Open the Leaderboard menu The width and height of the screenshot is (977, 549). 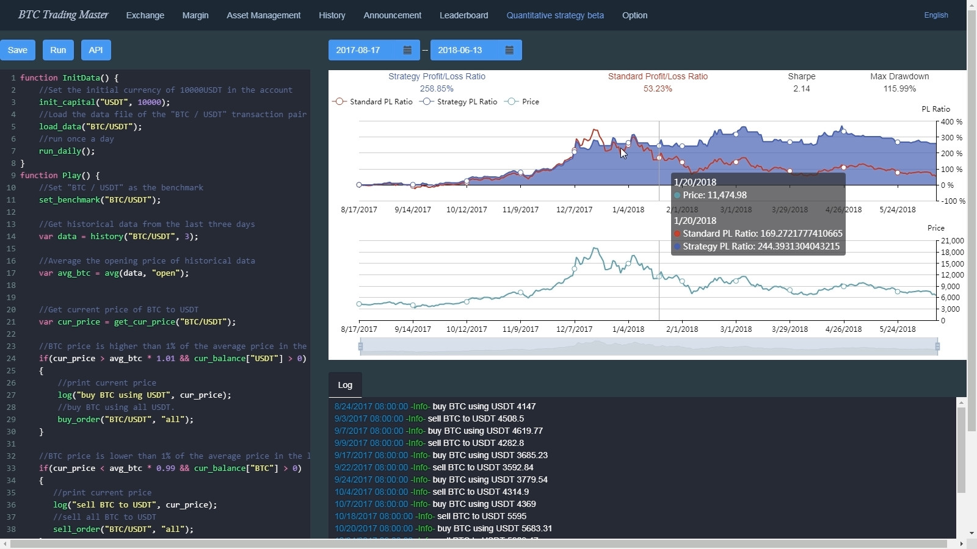click(463, 15)
